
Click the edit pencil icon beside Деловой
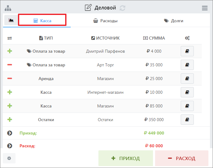tap(88, 8)
